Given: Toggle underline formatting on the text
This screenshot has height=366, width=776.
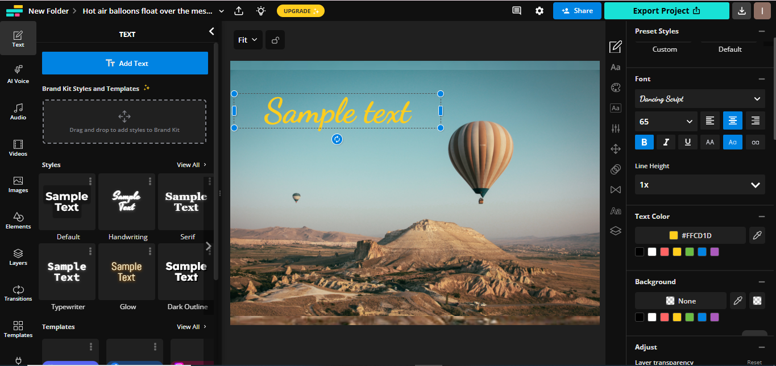Looking at the screenshot, I should point(688,142).
